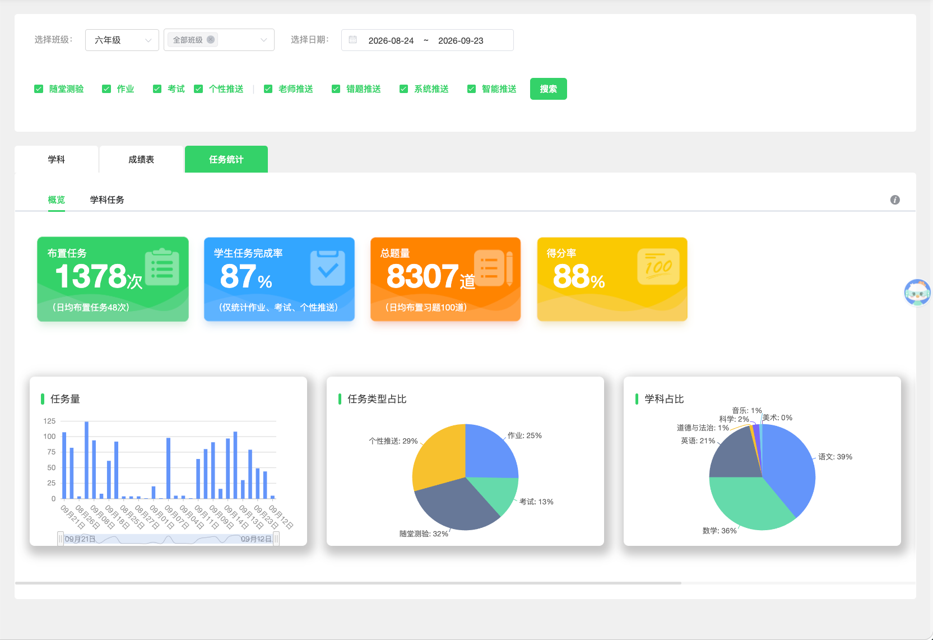
Task: Click the clipboard list icon on 布置任务 card
Action: (162, 267)
